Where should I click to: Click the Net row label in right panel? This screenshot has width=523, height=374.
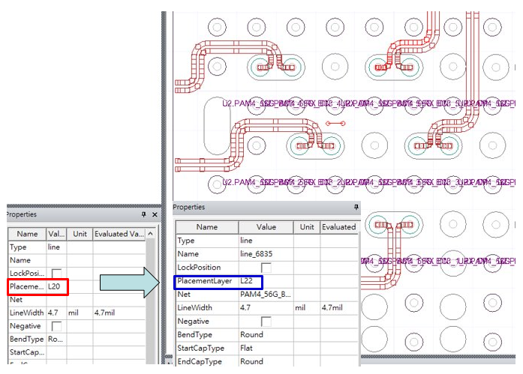[x=184, y=295]
